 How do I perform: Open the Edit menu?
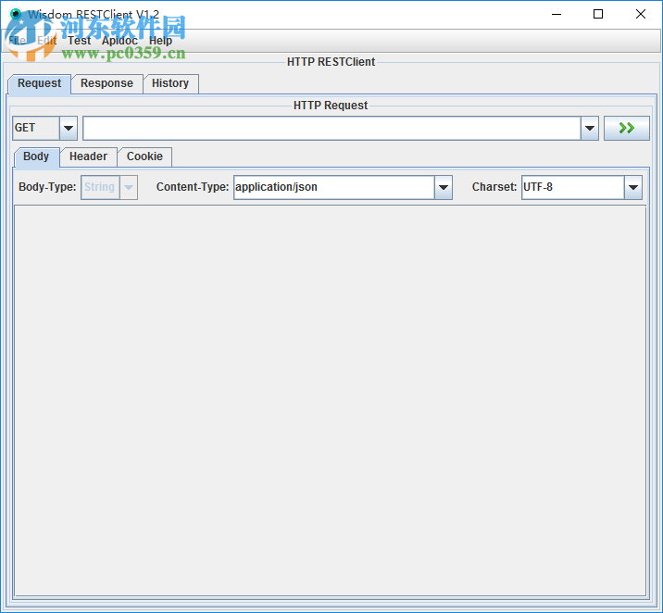(x=46, y=41)
